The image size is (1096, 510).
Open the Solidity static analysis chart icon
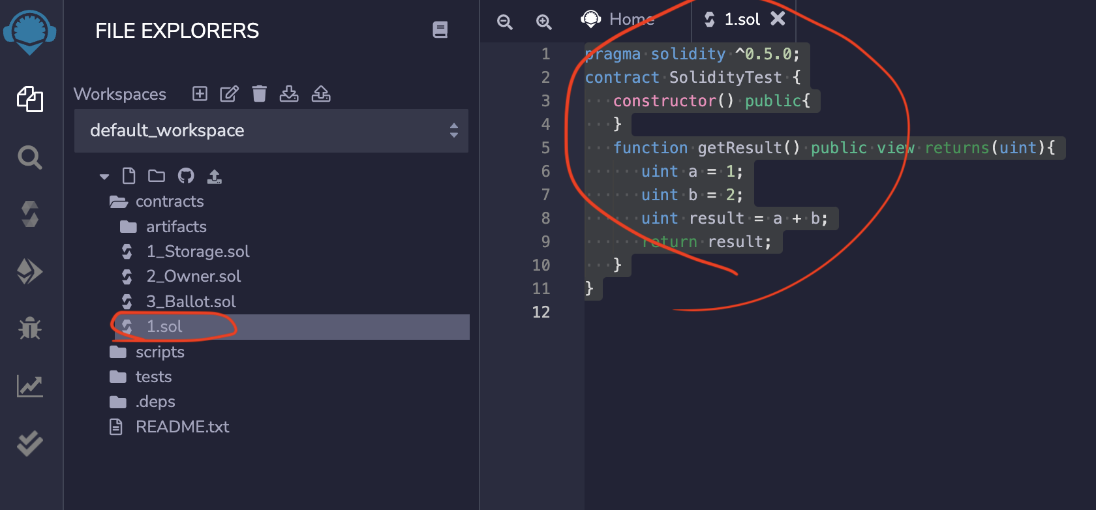pos(30,386)
